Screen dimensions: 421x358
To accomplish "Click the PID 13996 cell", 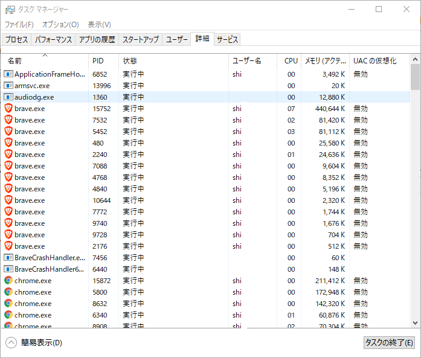I will point(101,86).
